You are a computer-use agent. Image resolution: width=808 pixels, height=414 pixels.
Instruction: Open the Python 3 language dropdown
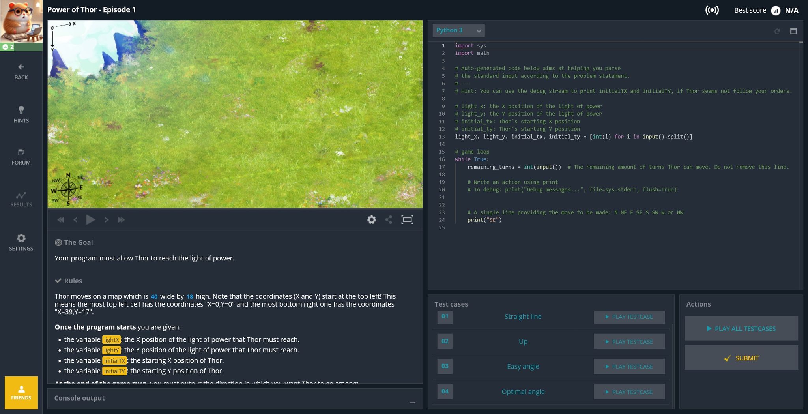point(458,30)
